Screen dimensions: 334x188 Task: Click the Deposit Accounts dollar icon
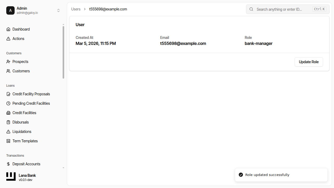point(8,164)
